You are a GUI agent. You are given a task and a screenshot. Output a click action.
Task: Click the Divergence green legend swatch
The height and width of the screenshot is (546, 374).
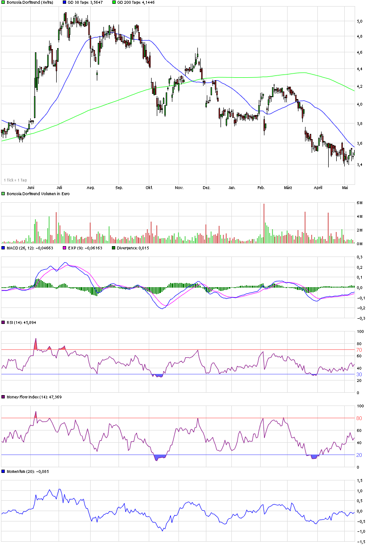(113, 248)
